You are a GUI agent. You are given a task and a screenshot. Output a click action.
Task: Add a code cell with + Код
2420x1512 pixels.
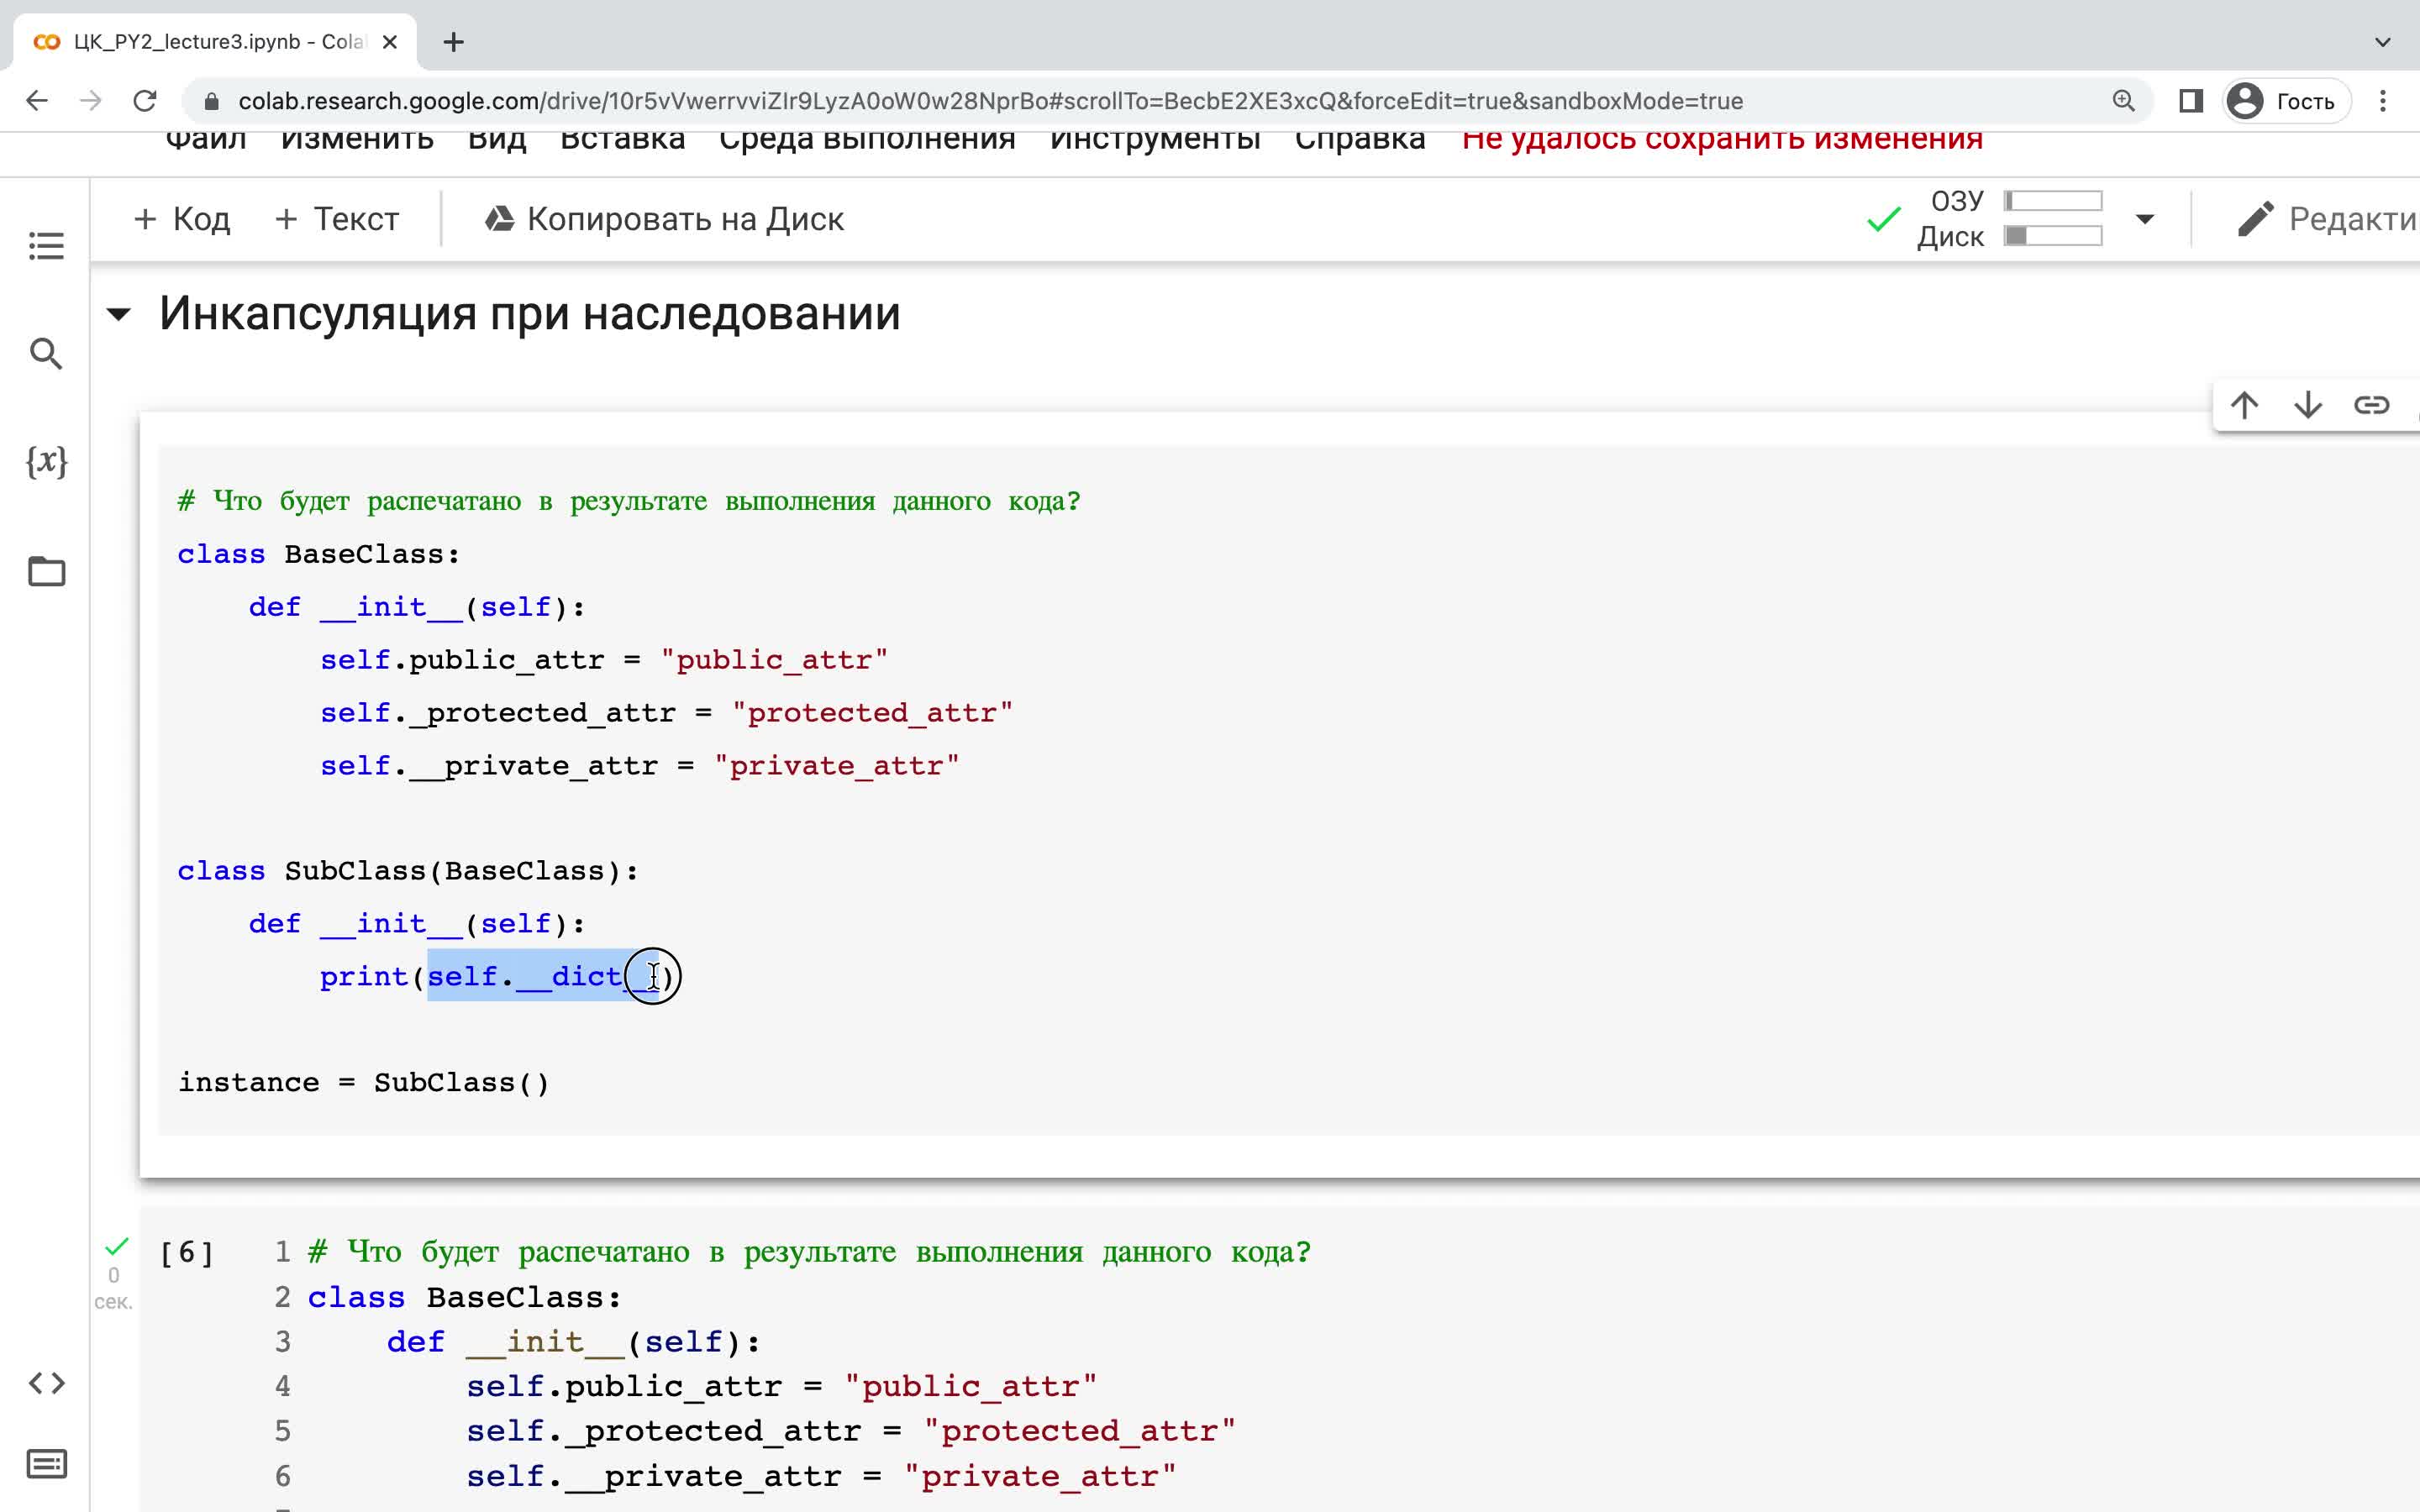[x=182, y=219]
